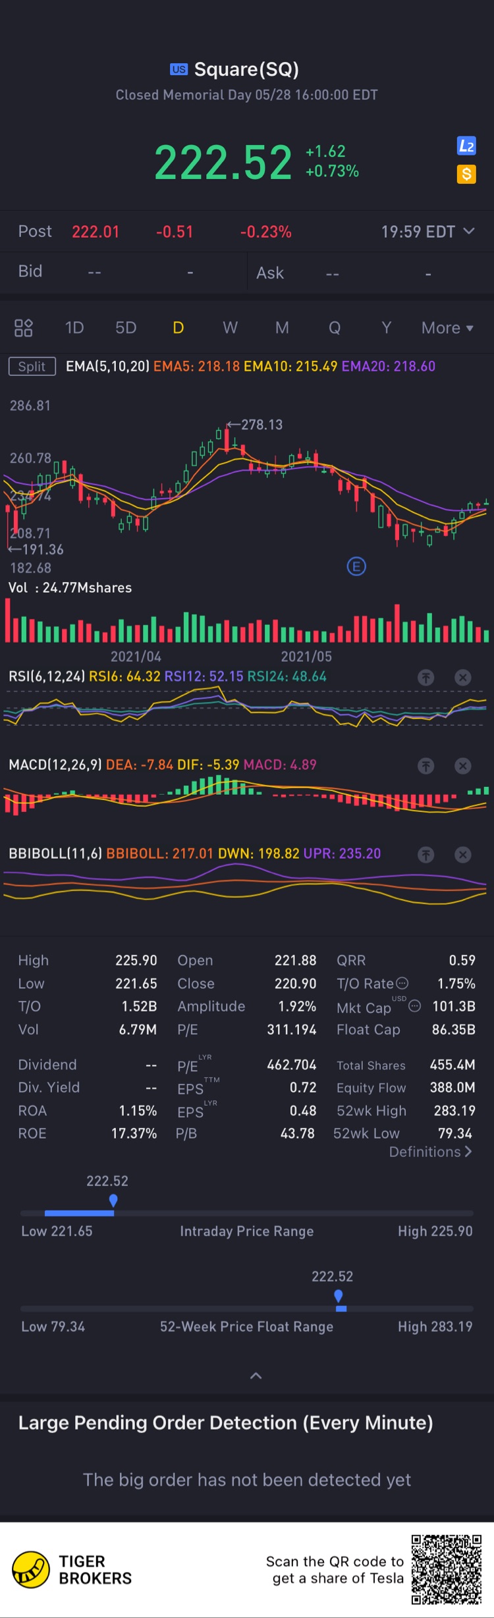Image resolution: width=494 pixels, height=1618 pixels.
Task: Tap the Bid row label
Action: tap(30, 271)
